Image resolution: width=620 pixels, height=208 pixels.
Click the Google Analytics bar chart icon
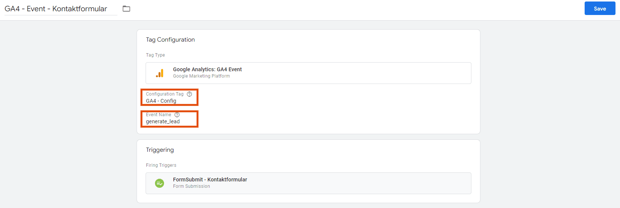click(160, 73)
